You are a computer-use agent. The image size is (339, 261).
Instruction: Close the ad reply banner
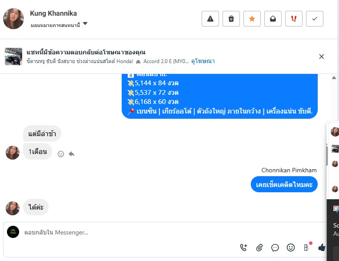[322, 57]
